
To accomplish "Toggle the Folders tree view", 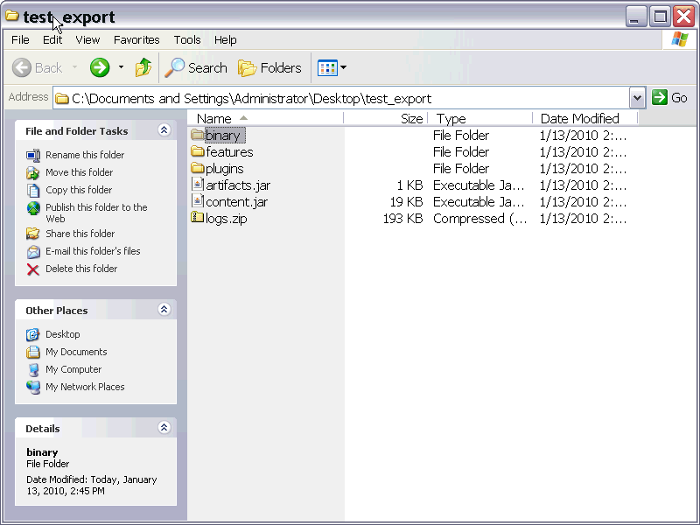I will [x=269, y=68].
